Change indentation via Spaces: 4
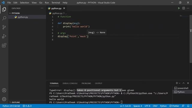Viewport: 192px width, 108px height. [138, 106]
